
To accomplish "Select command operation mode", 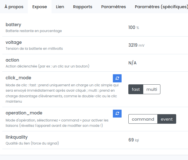I will point(143,119).
